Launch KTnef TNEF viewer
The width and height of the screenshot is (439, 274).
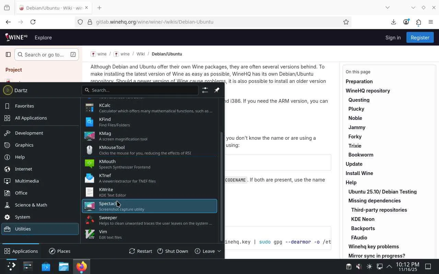(x=150, y=178)
